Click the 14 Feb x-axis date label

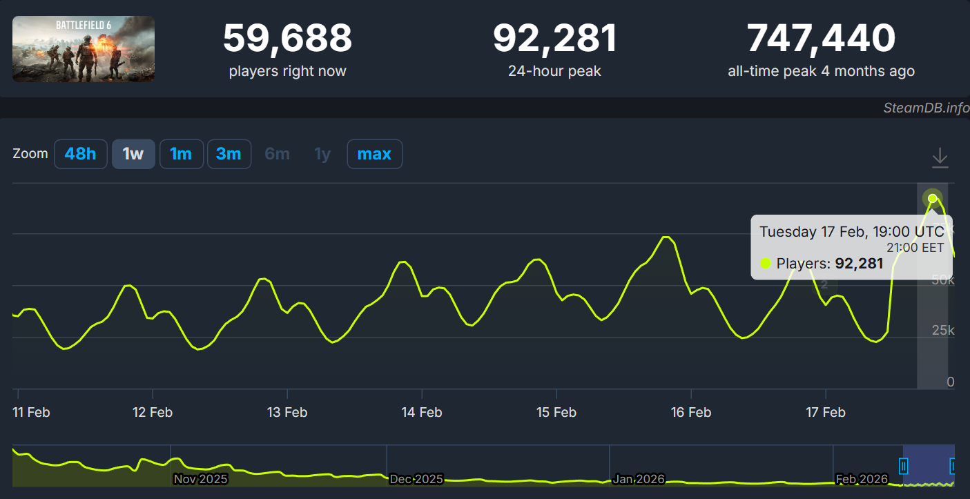[x=421, y=412]
